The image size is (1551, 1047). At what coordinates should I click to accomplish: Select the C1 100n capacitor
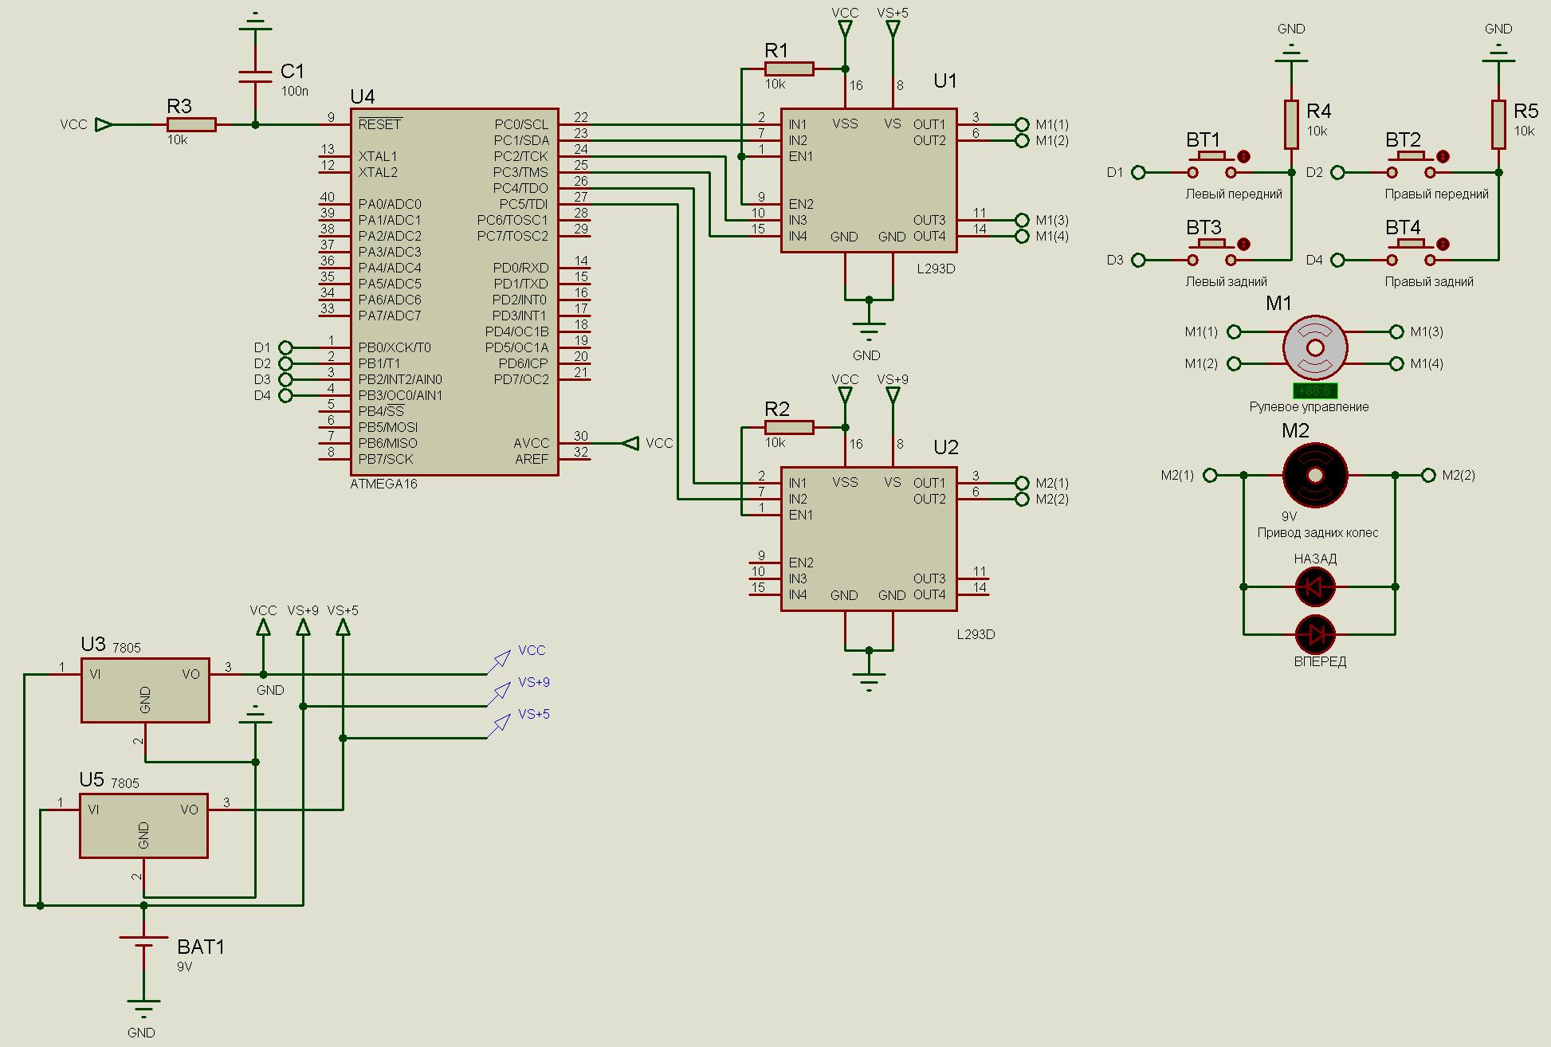[x=255, y=75]
